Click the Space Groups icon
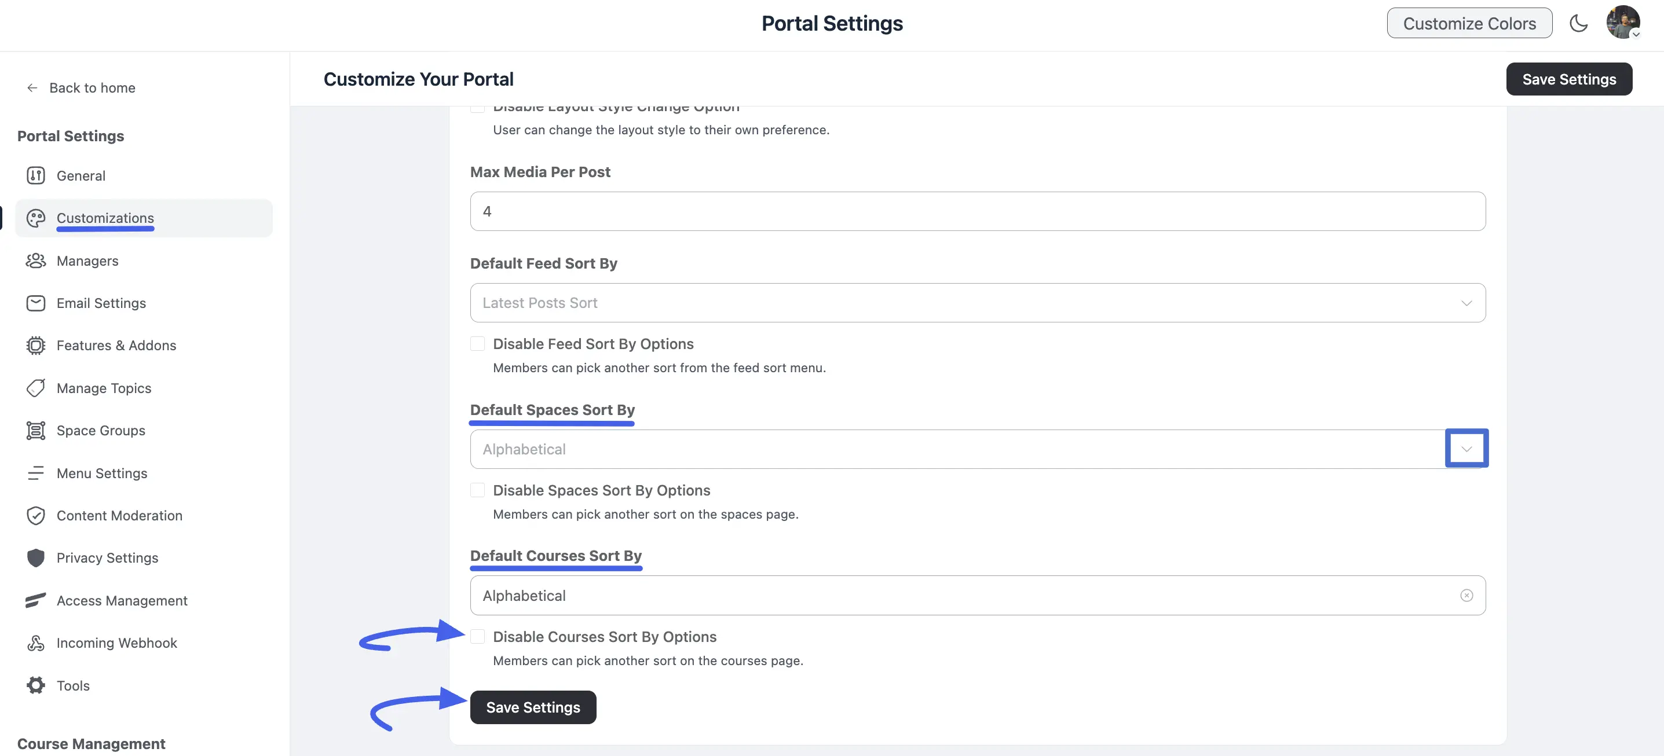The image size is (1664, 756). [35, 431]
